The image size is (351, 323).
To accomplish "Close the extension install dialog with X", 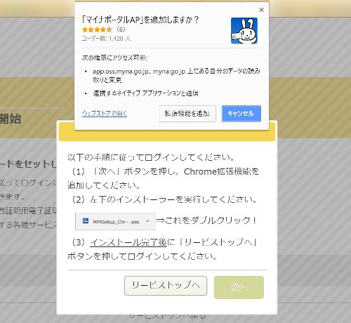I will point(262,10).
